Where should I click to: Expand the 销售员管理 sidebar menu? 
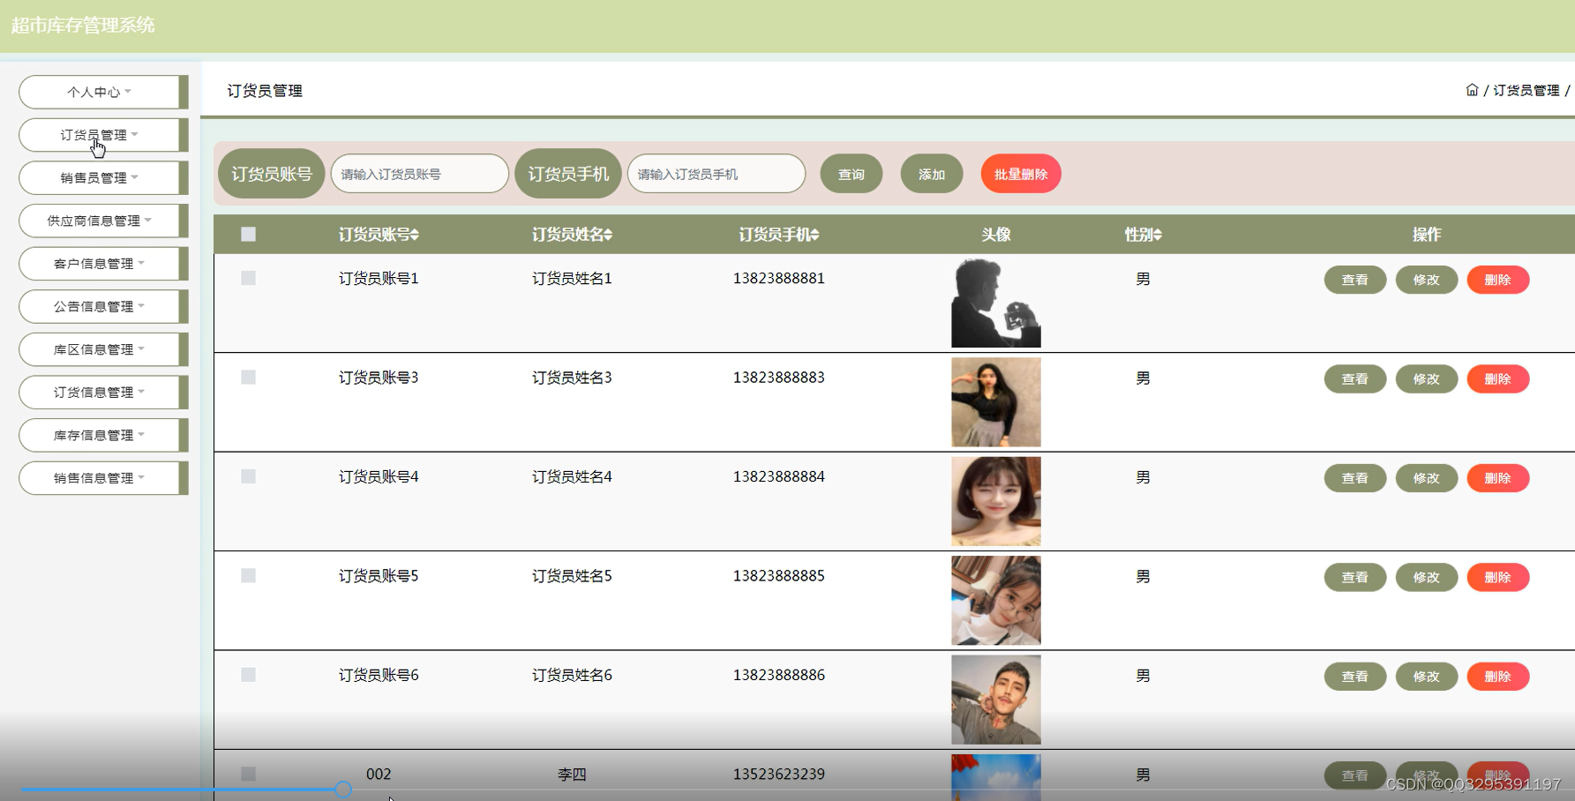pos(103,177)
